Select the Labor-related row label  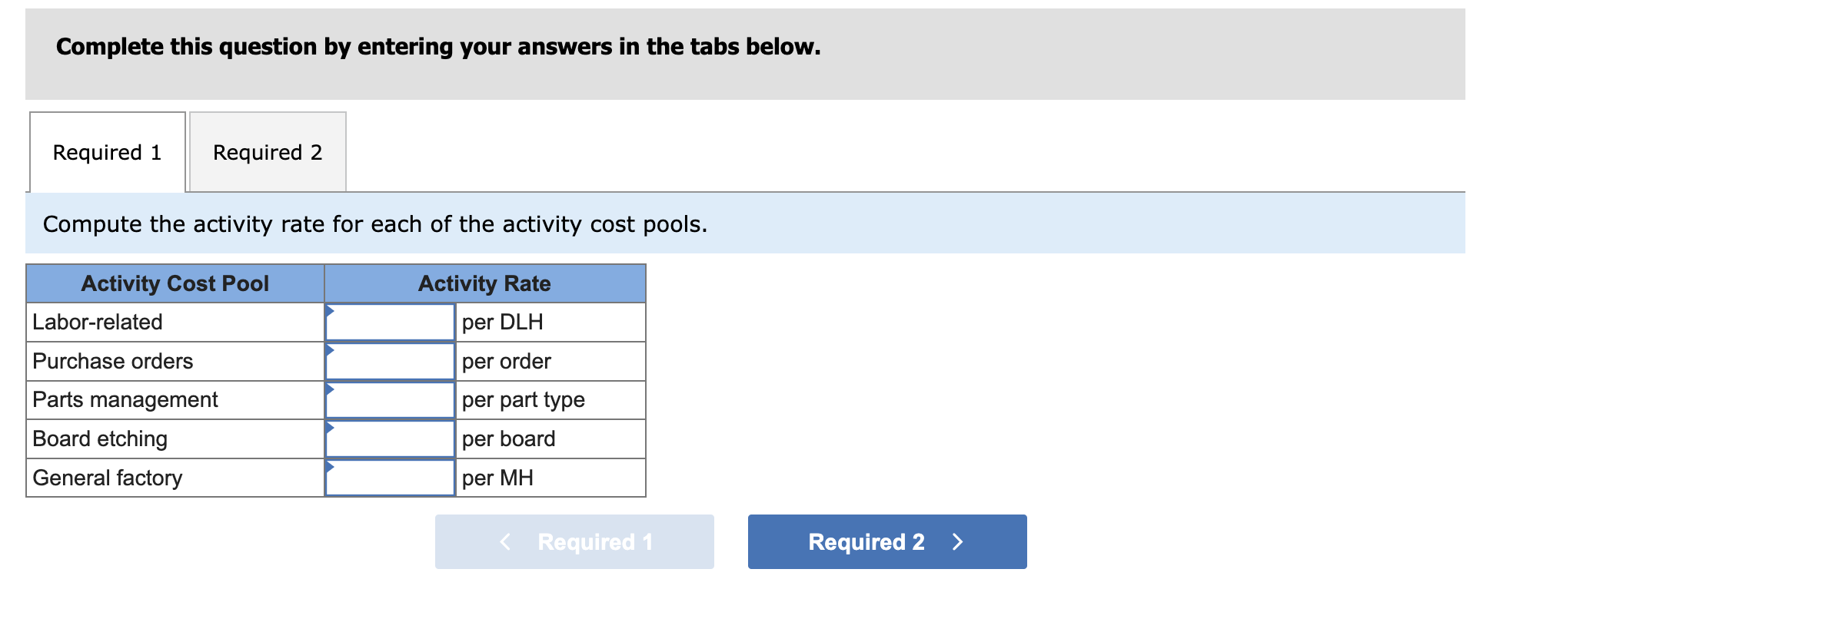pos(97,322)
